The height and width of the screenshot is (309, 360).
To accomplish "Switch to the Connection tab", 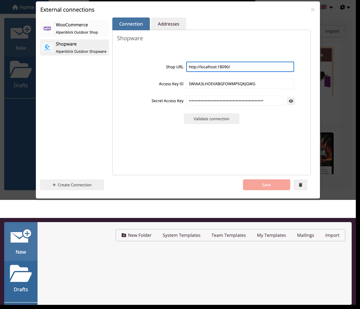I will [131, 24].
